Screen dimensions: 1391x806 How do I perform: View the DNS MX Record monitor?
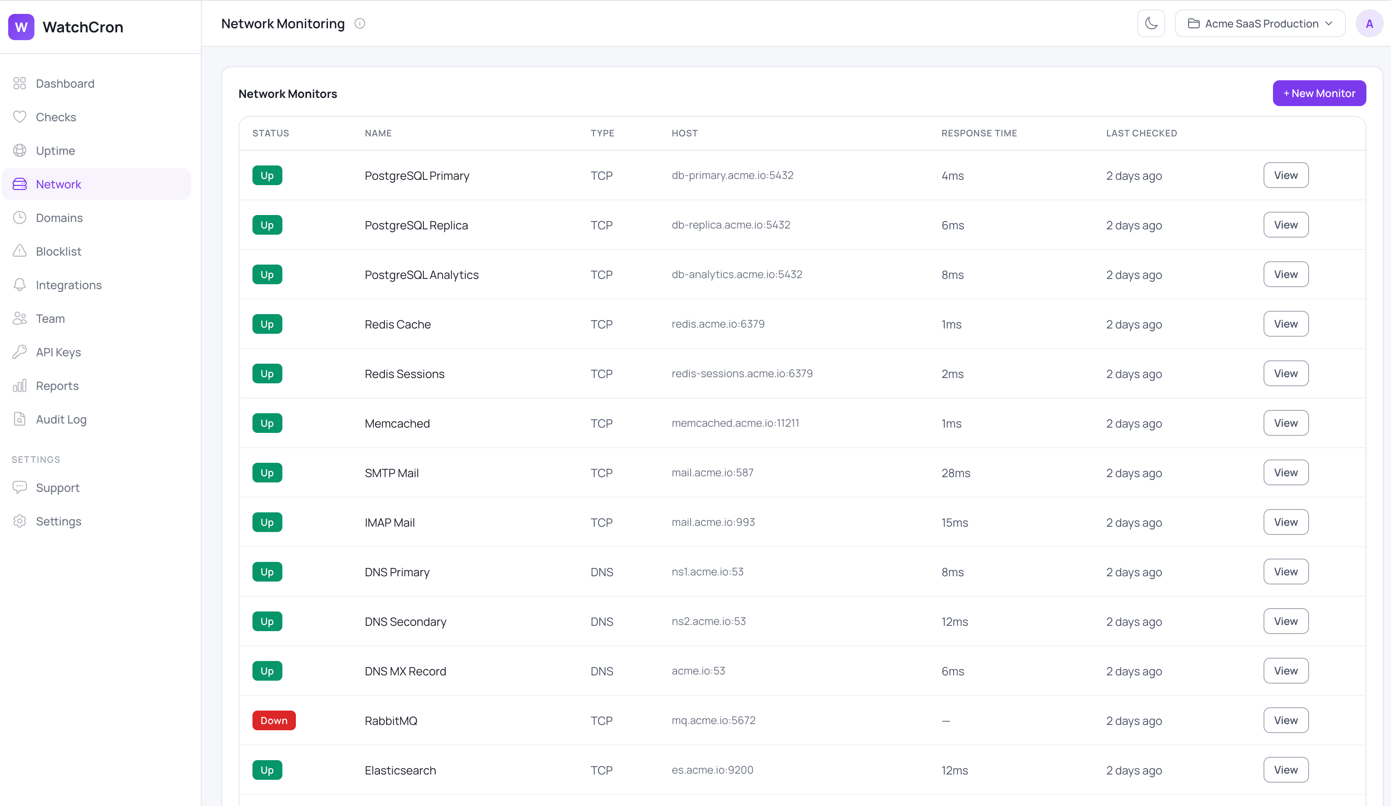[1286, 671]
